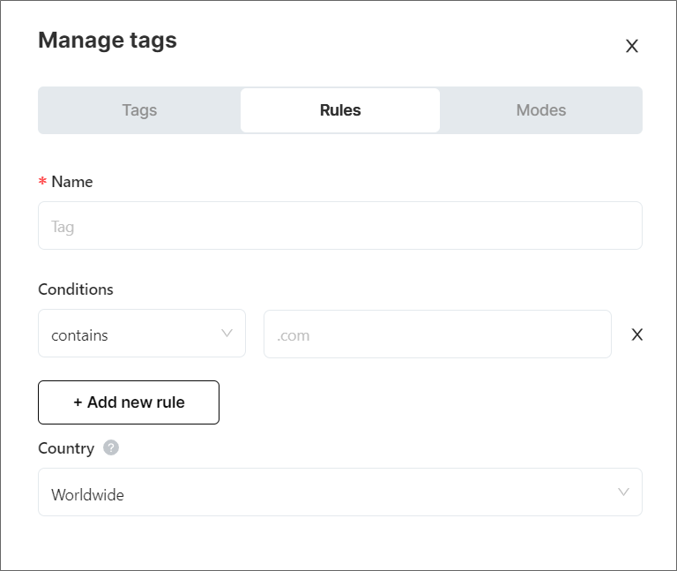Click the Country section label

point(66,448)
